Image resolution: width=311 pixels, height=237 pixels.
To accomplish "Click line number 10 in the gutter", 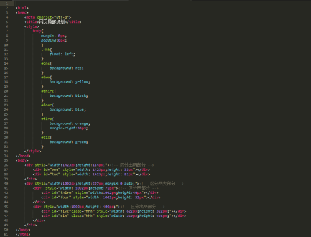I will pos(6,45).
